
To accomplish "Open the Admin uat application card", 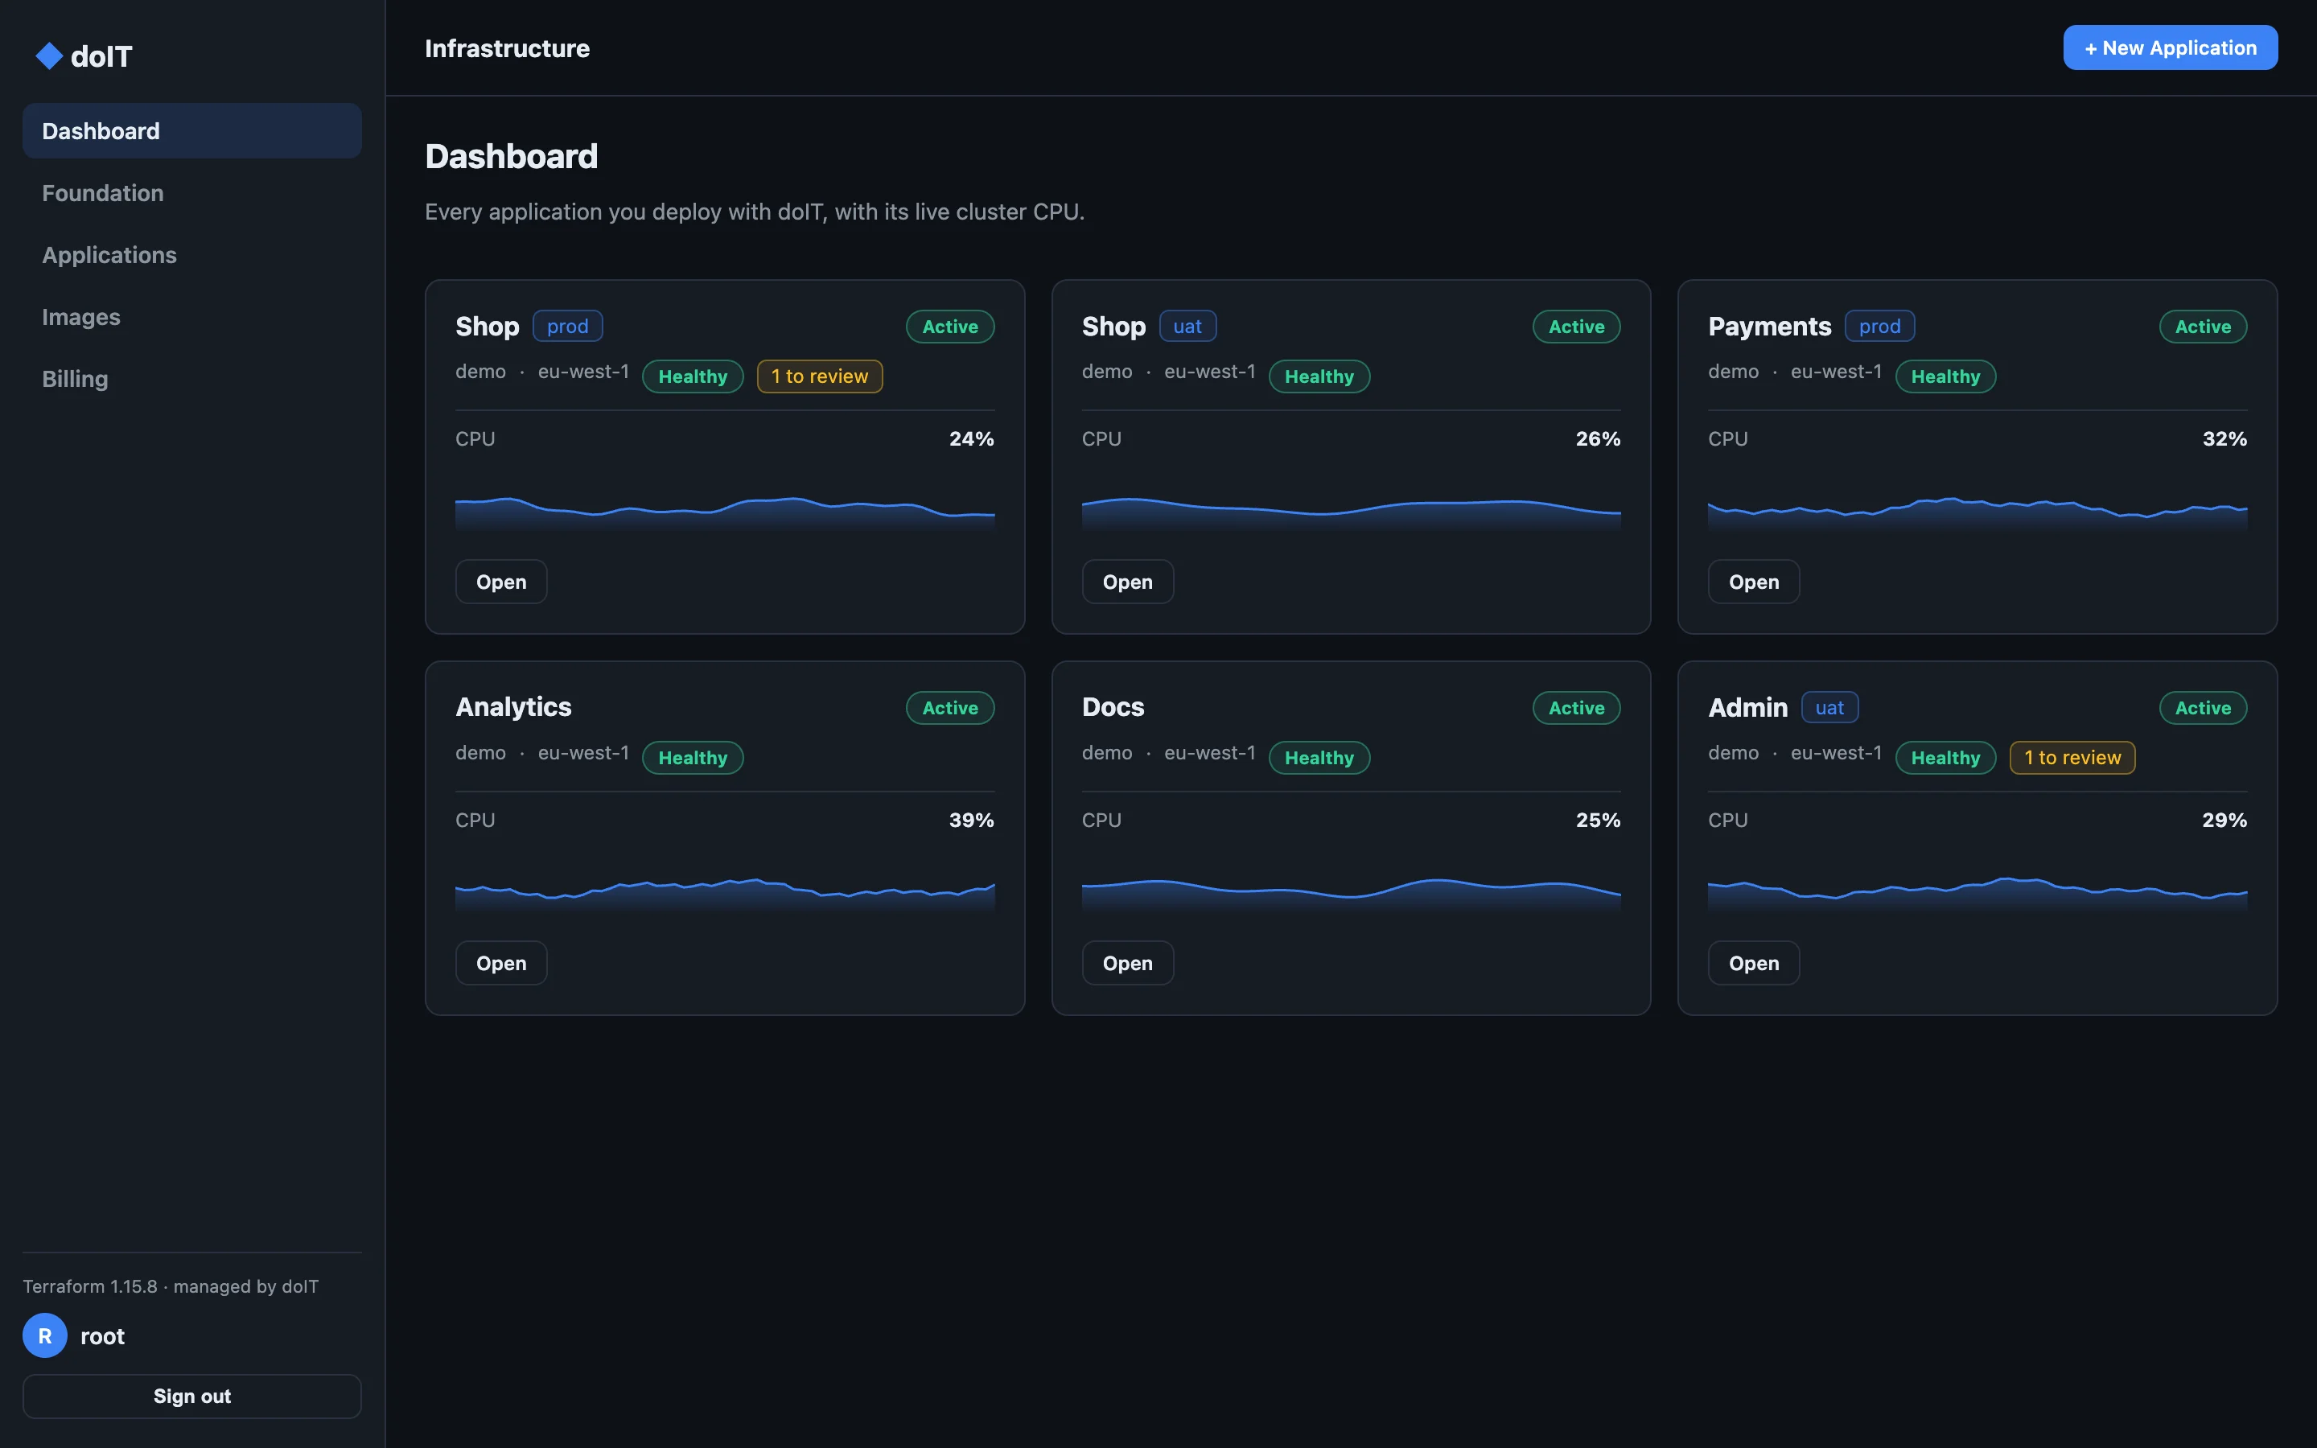I will [1753, 962].
